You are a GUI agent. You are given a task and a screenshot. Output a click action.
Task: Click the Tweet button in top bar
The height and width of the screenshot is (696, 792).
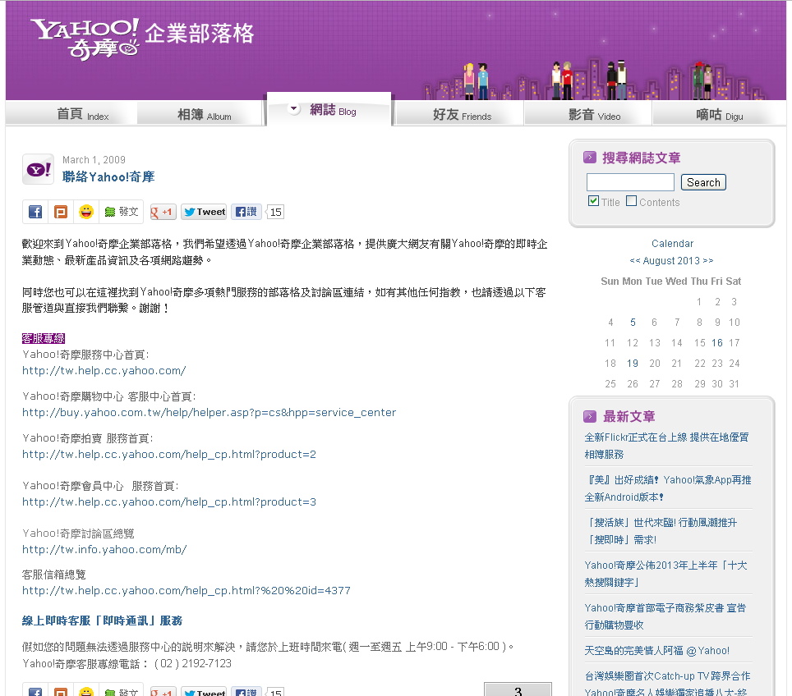(205, 212)
